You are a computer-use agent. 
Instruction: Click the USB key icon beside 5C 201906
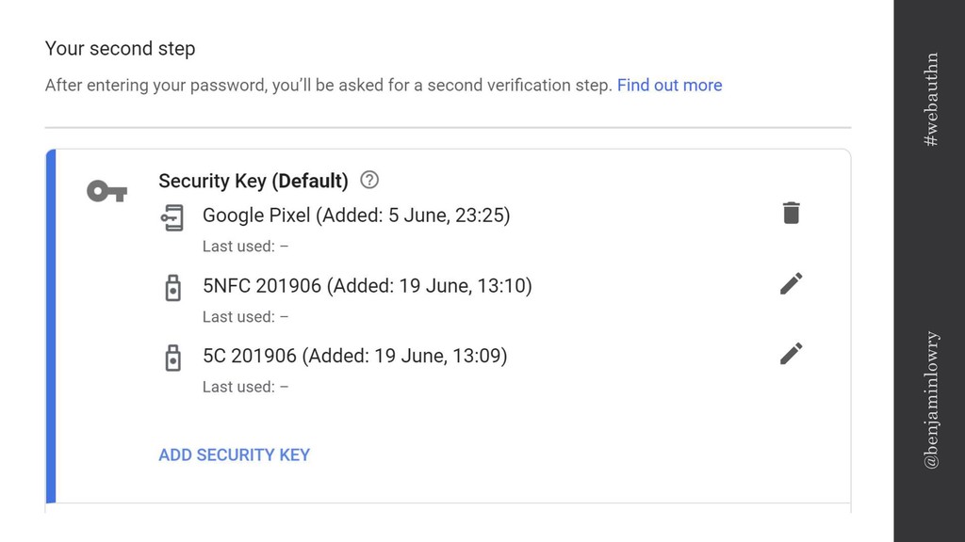[x=172, y=358]
